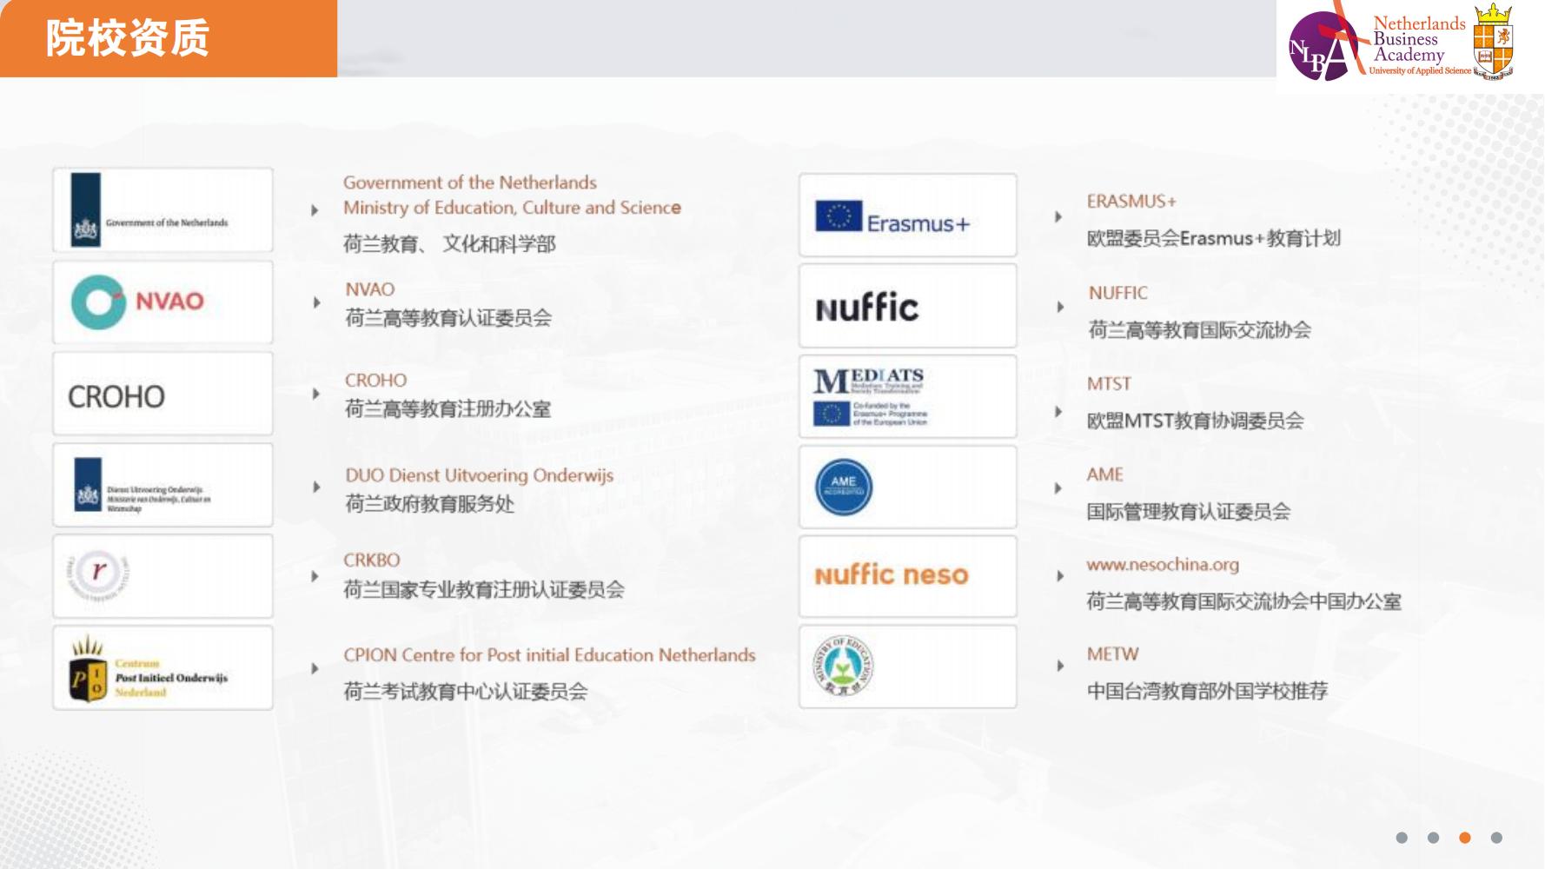Click the '荷兰政府教育服务处' text

430,504
